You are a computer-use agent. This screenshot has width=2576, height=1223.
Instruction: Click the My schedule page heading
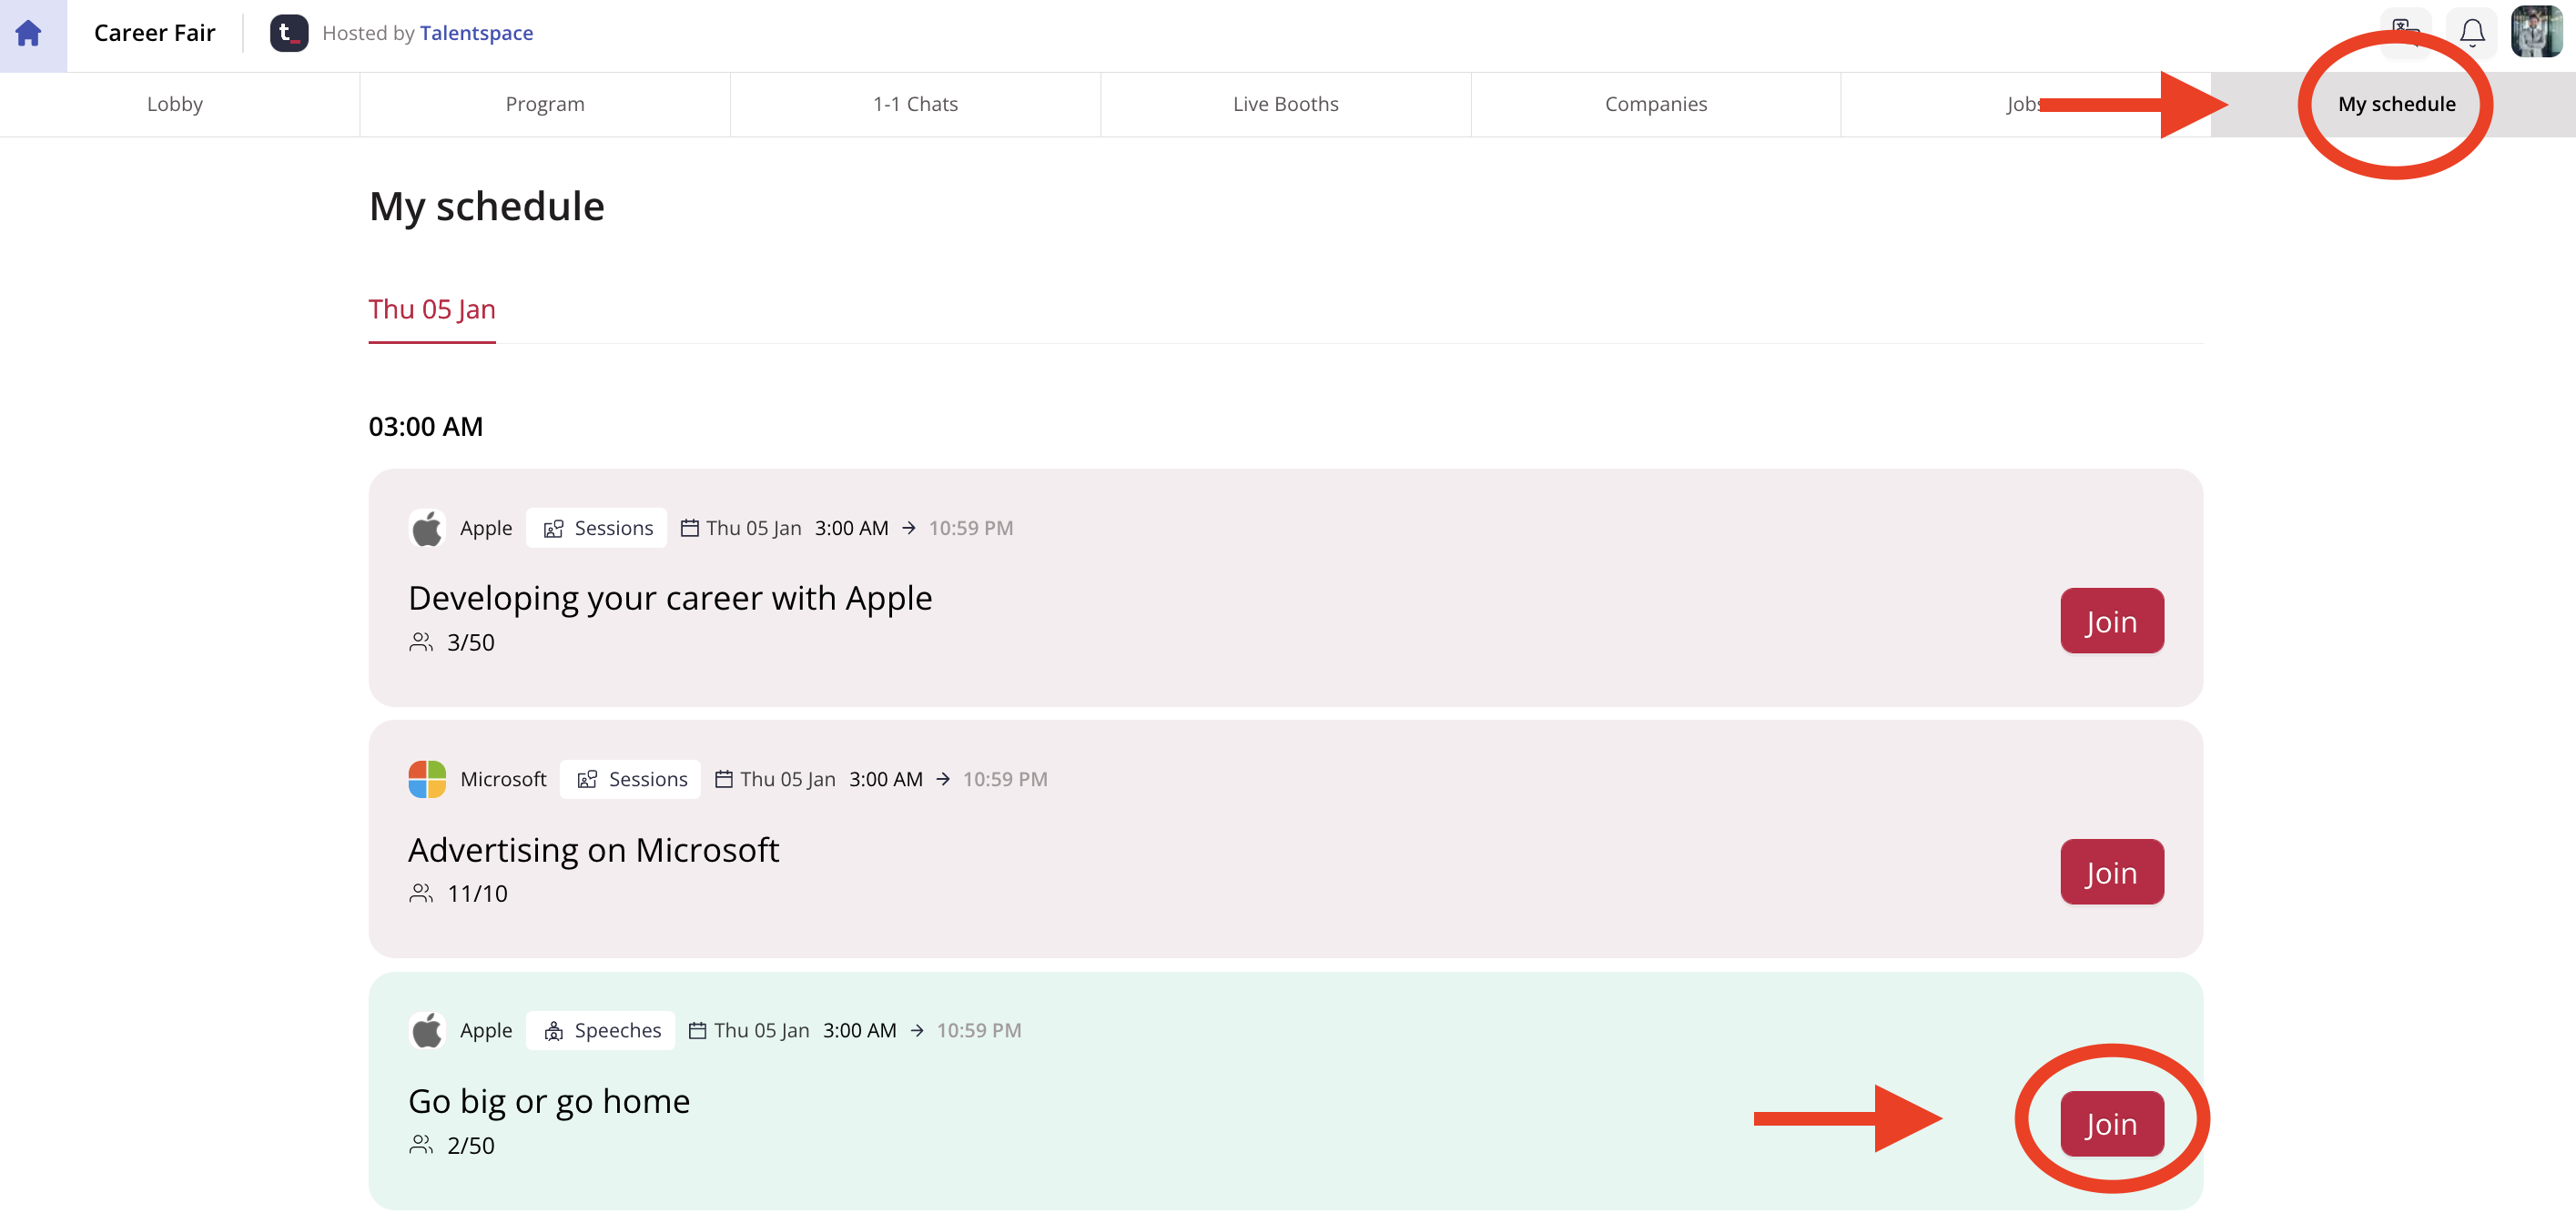(x=487, y=207)
